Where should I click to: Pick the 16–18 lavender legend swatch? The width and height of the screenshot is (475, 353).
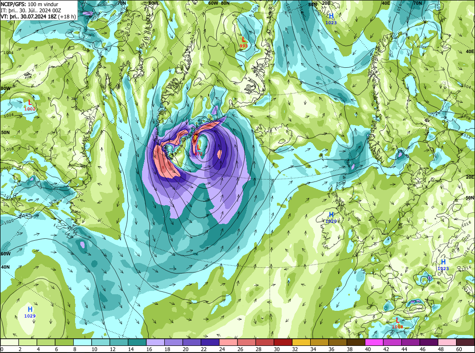coord(155,342)
